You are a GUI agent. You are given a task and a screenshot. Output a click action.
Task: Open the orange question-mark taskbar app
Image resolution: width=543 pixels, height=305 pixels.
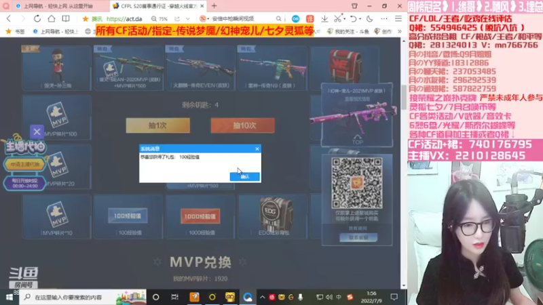pos(194,297)
